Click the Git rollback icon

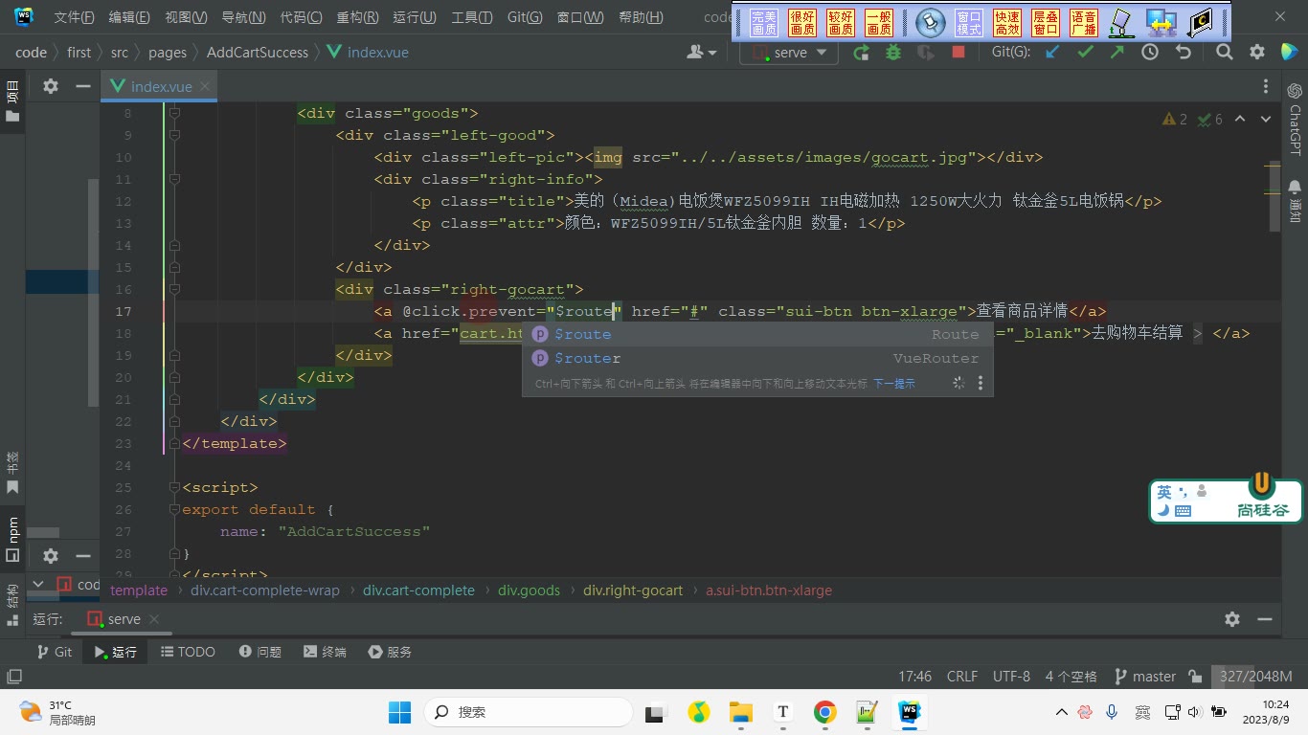(1184, 53)
